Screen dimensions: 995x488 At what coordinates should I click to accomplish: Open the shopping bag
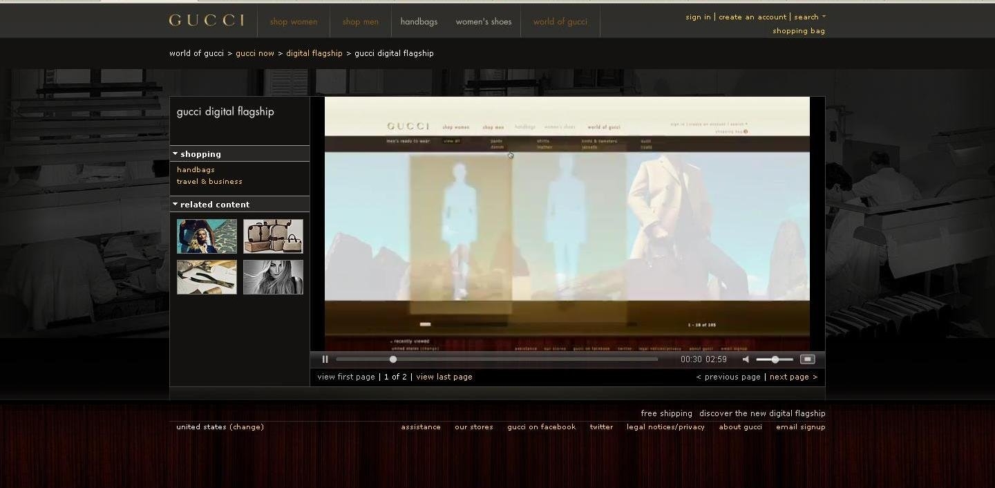(799, 30)
